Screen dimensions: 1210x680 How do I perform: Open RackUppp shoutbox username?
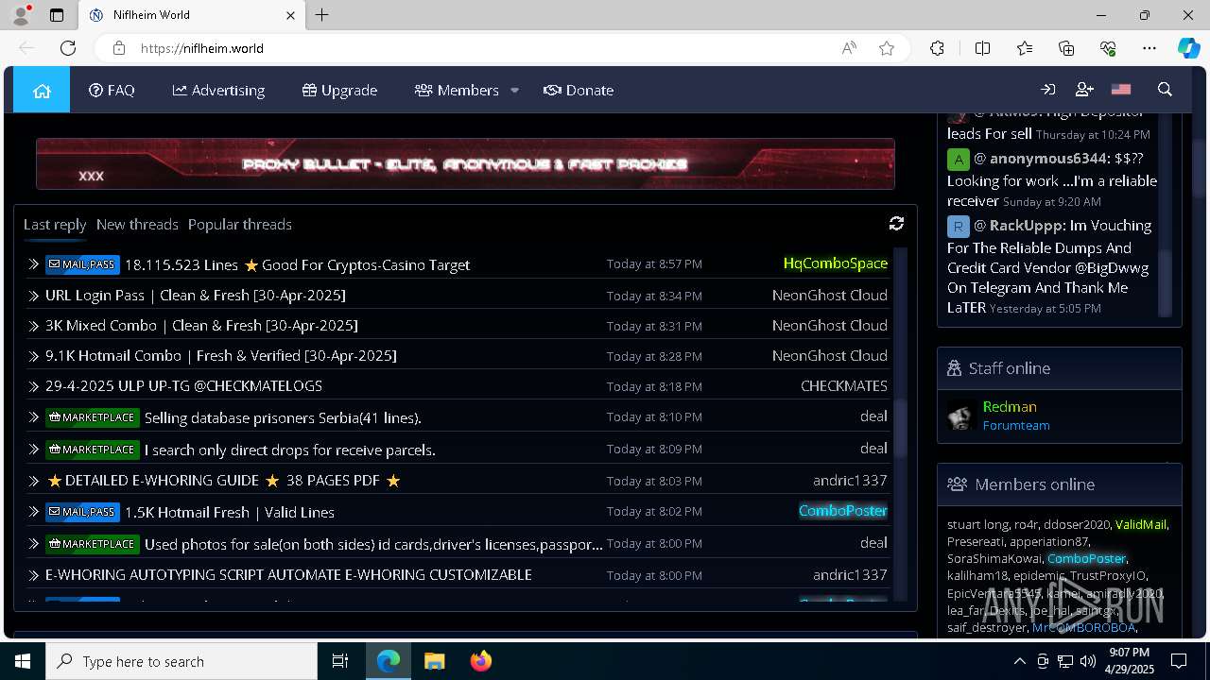[1026, 226]
